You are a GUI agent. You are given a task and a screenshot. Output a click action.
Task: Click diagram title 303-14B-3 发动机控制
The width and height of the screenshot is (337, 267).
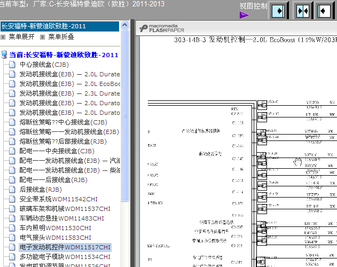coord(255,40)
